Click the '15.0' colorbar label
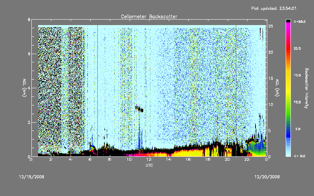The width and height of the screenshot is (314, 196). point(297,75)
